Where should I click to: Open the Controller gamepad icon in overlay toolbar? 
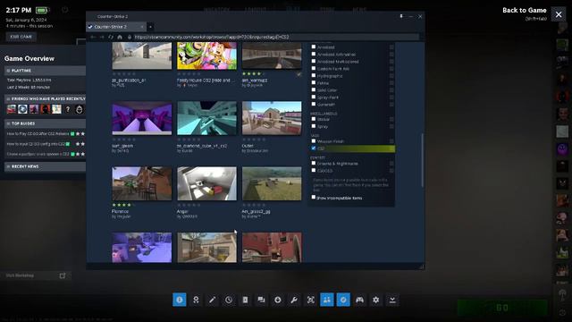359,300
